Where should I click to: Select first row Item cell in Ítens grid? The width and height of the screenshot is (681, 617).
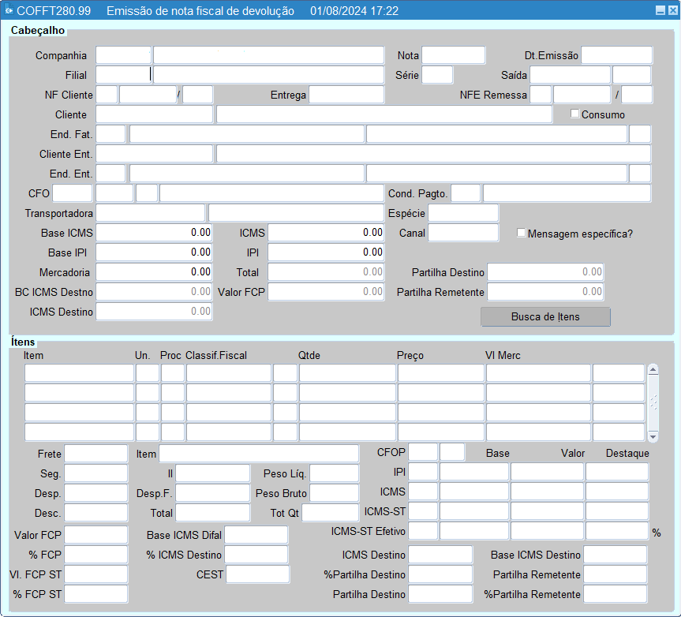79,373
